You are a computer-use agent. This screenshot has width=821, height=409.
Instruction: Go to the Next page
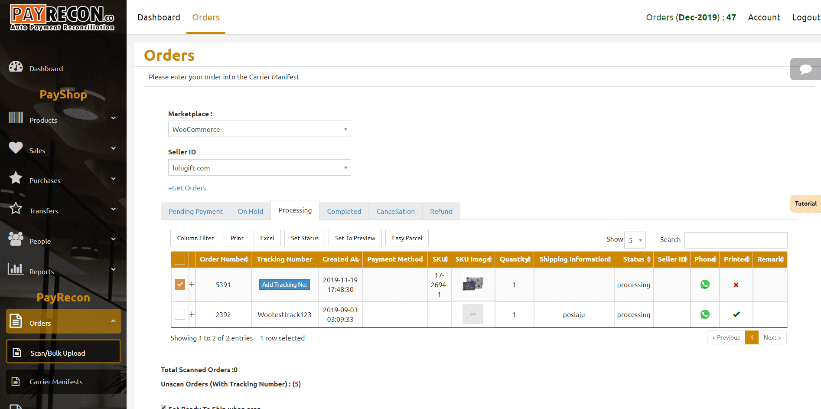772,337
